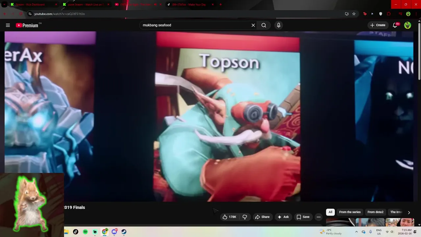Open File Explorer from the taskbar
Viewport: 421px width, 237px height.
coord(66,232)
